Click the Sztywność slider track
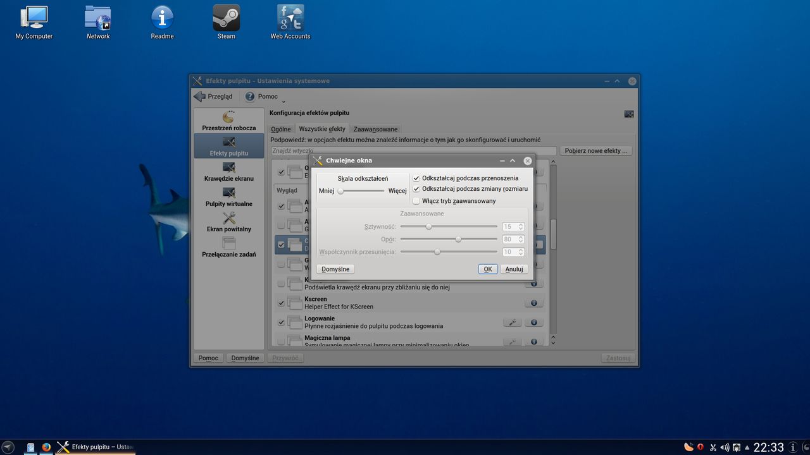This screenshot has width=810, height=455. [x=449, y=226]
